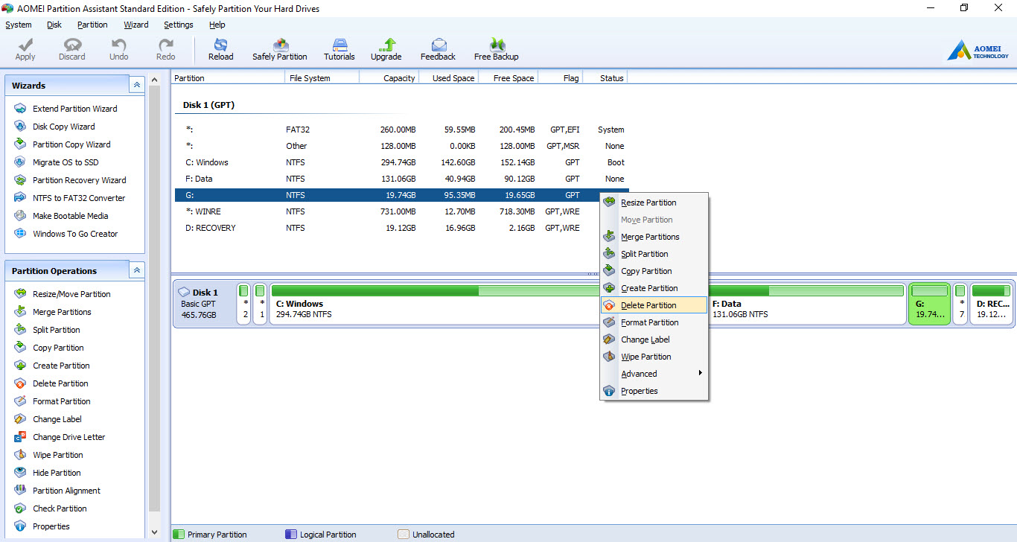Expand the Advanced submenu in context menu
Viewport: 1017px width, 542px height.
point(639,373)
